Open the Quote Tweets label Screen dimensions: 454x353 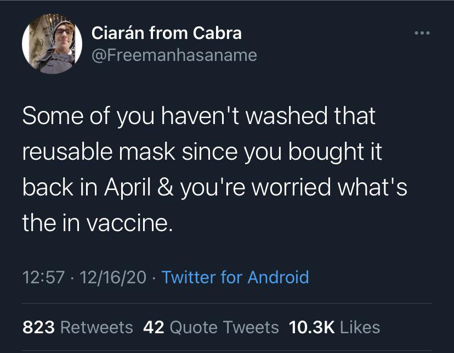tap(224, 327)
